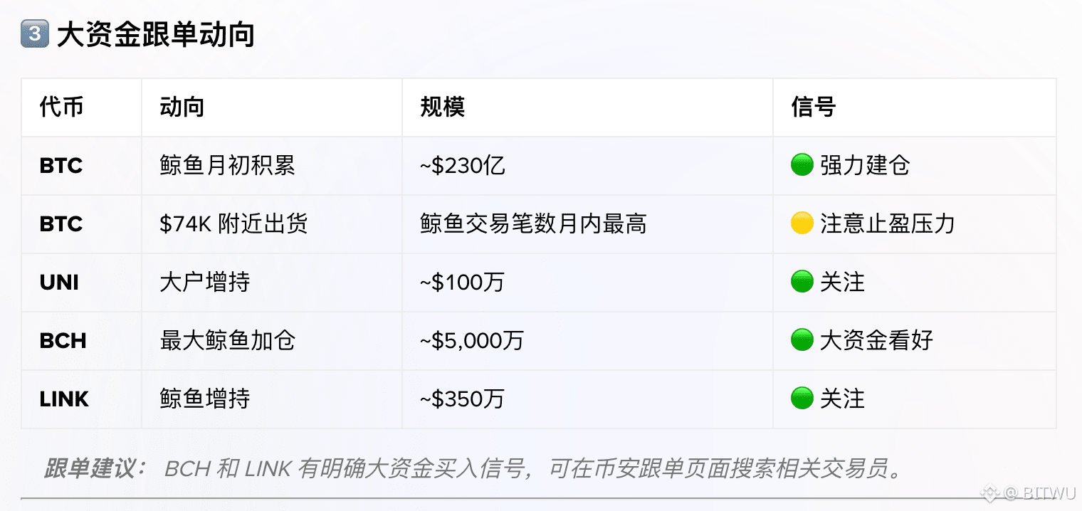Click the green circle beside 强力建仓

[x=802, y=166]
